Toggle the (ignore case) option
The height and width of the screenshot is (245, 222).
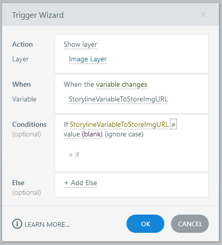(x=124, y=134)
